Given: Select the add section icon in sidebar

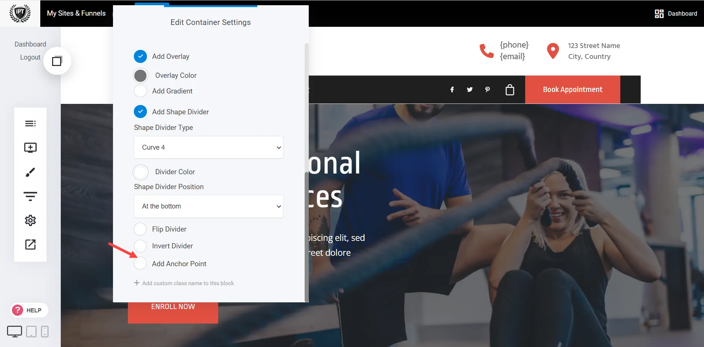Looking at the screenshot, I should click(x=30, y=147).
